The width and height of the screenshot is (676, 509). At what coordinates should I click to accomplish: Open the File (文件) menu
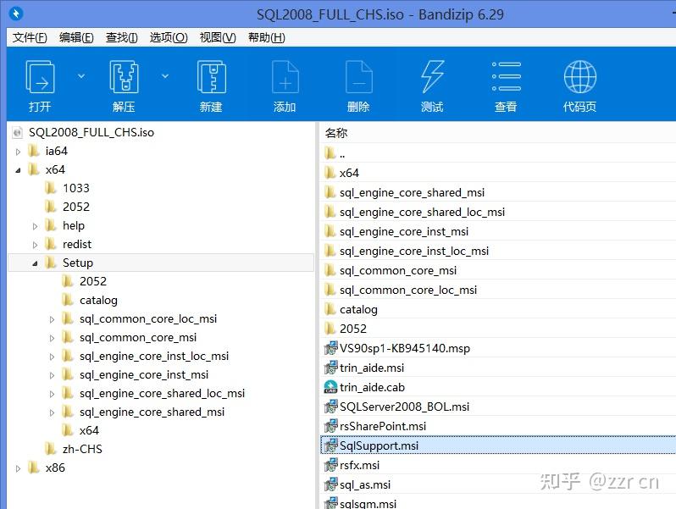[30, 37]
